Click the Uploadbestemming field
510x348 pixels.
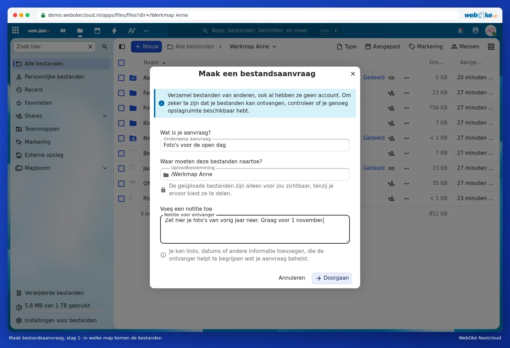[255, 174]
